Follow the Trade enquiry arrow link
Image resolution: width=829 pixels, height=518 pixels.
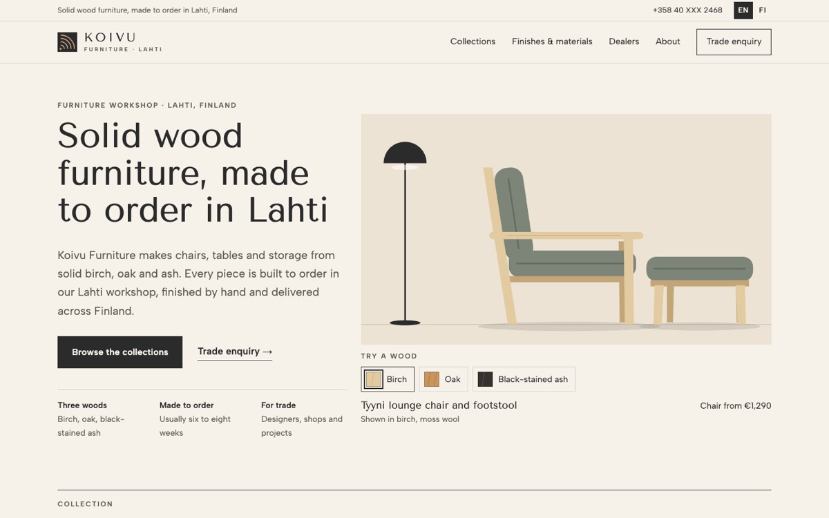235,352
